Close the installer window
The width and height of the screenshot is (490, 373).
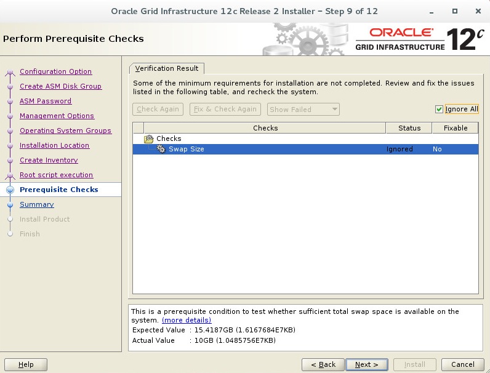tap(478, 11)
